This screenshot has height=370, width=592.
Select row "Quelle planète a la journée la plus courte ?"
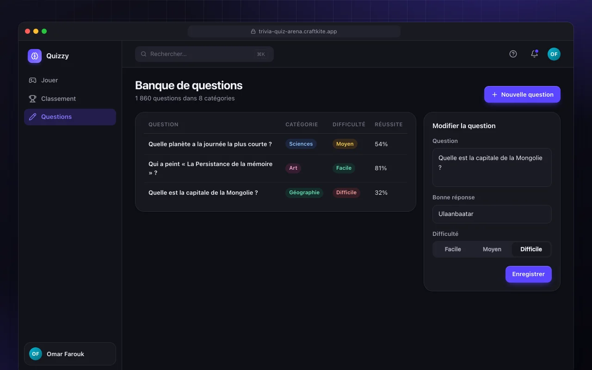(276, 144)
